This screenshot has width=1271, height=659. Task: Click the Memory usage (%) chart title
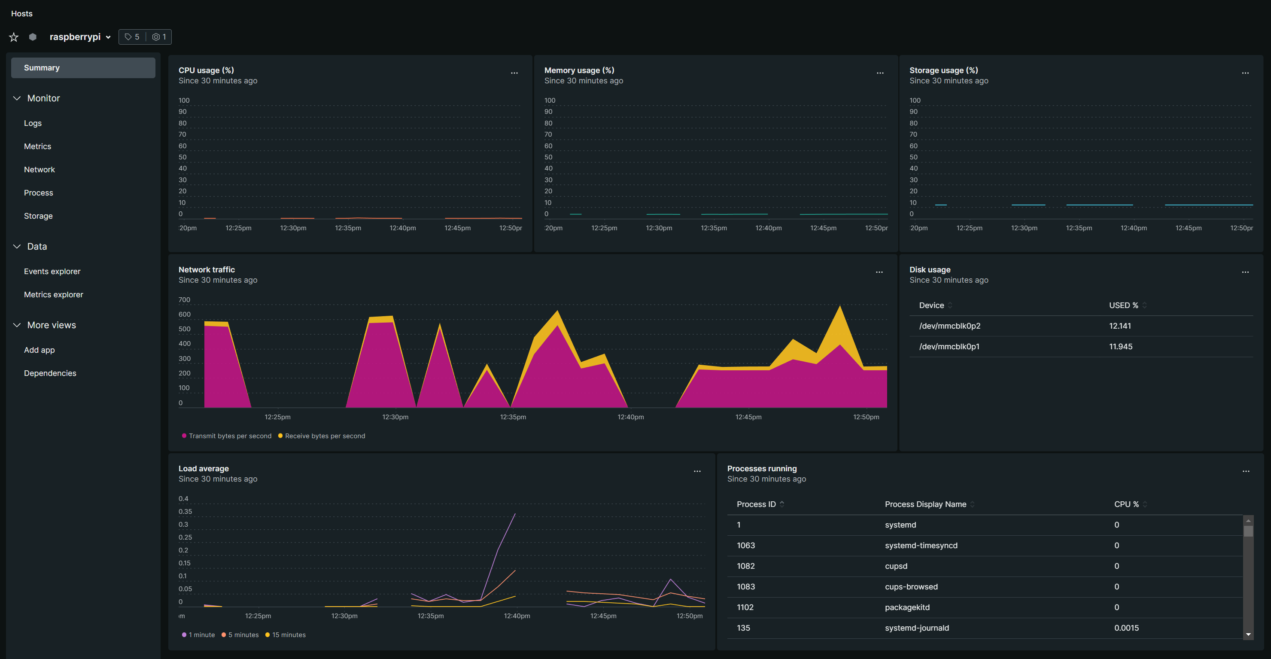pyautogui.click(x=579, y=70)
